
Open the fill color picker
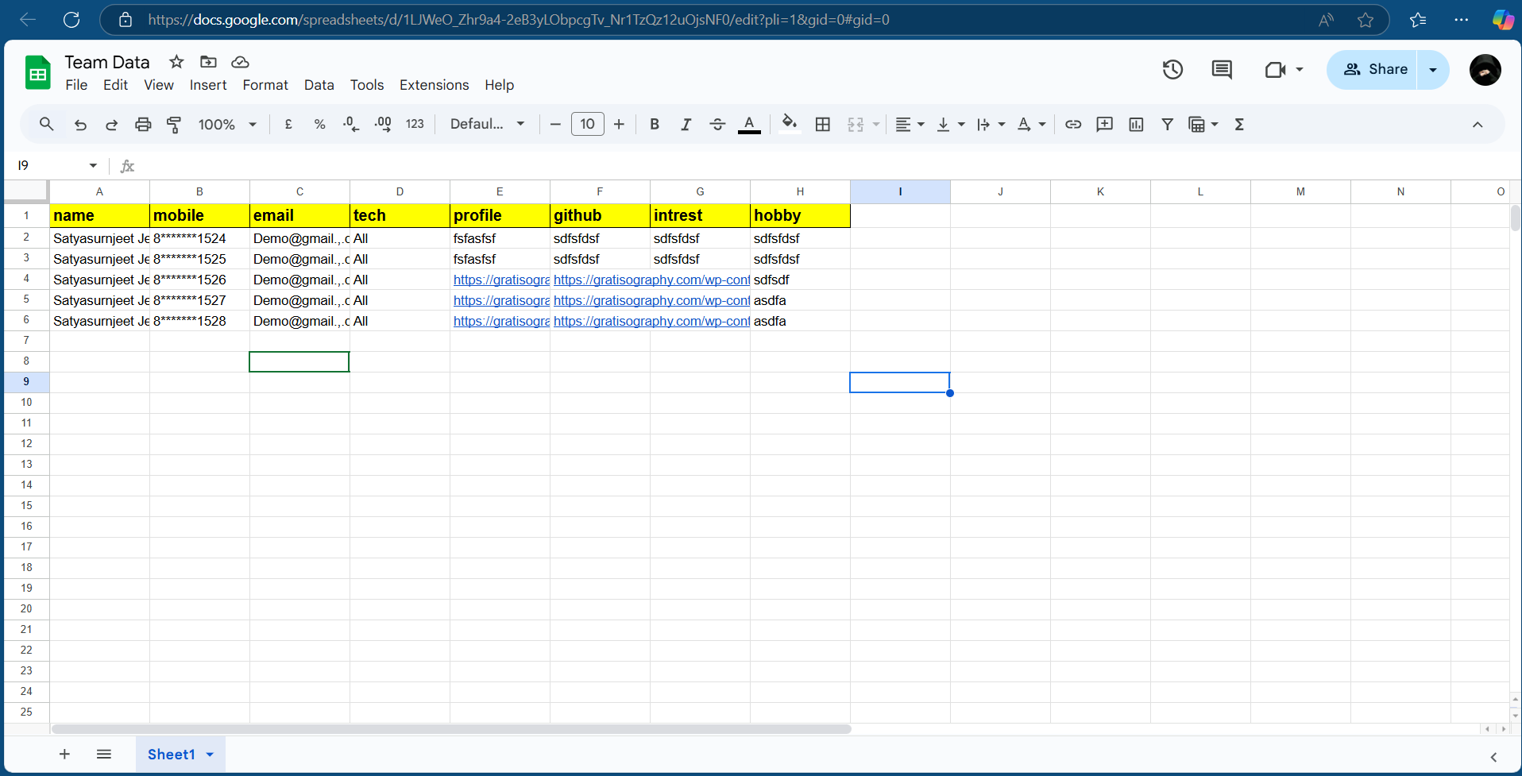[x=789, y=123]
